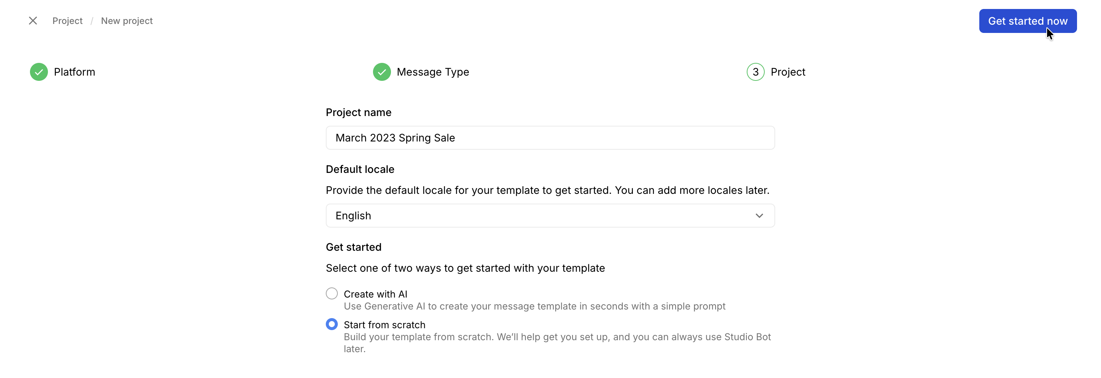Screen dimensions: 1101x378
Task: Click the New project breadcrumb
Action: point(127,21)
